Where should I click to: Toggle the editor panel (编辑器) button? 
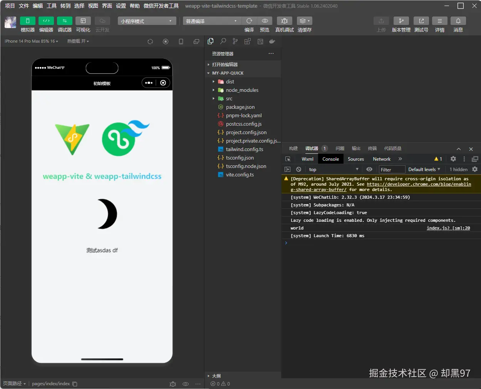tap(46, 21)
